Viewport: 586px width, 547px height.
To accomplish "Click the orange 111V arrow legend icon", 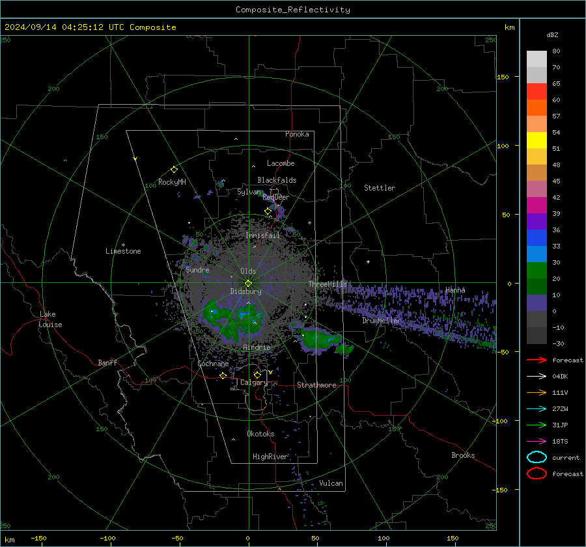I will point(537,392).
